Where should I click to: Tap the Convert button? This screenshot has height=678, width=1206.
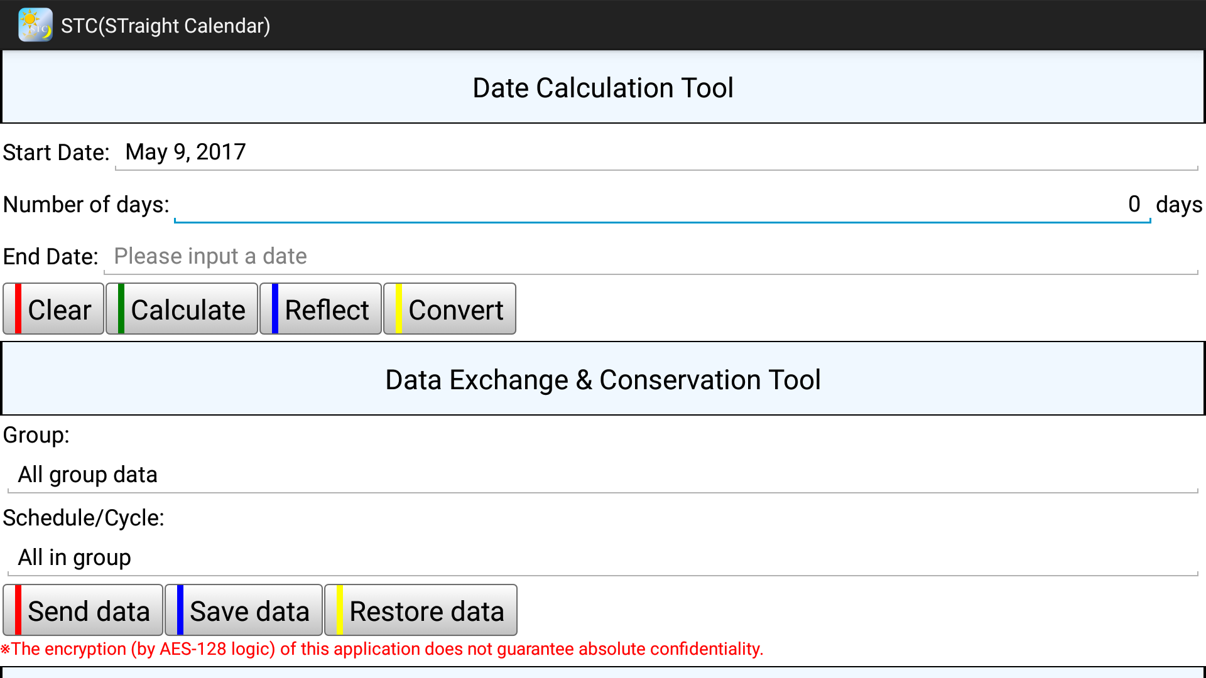pos(450,309)
